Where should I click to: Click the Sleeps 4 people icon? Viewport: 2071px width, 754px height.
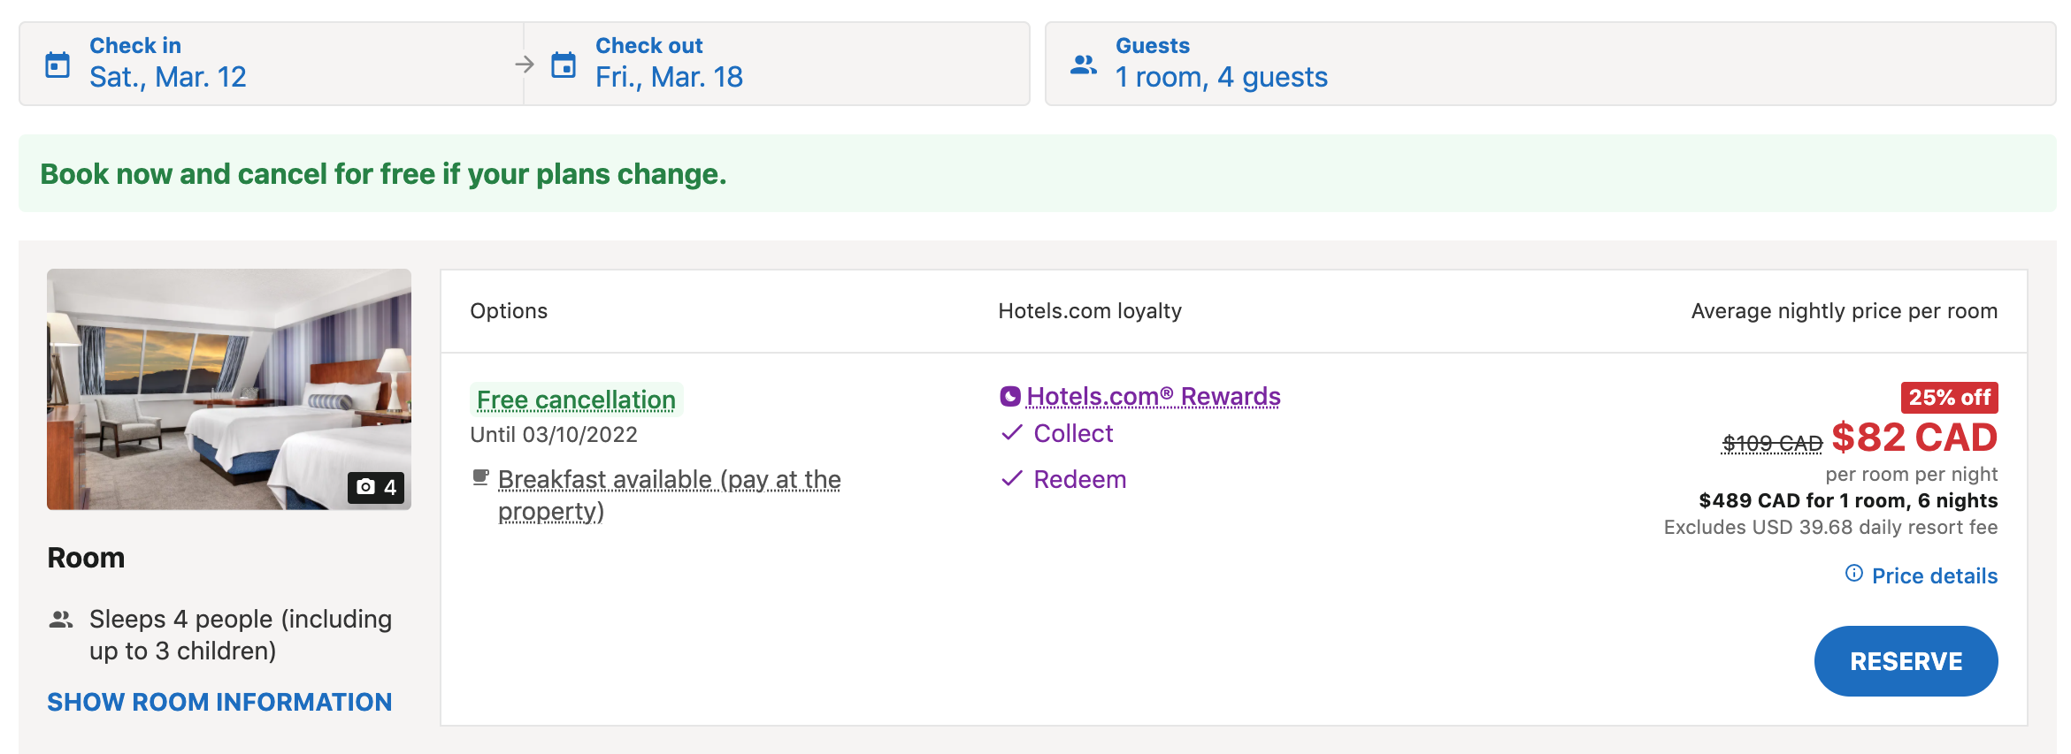tap(61, 620)
